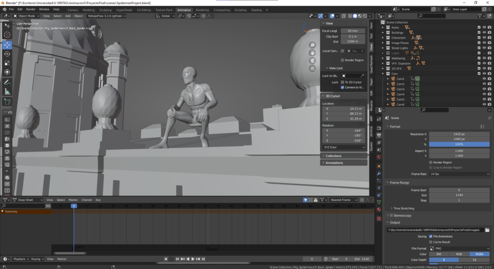Open the Global transform orientation dropdown
This screenshot has height=269, width=494.
165,16
